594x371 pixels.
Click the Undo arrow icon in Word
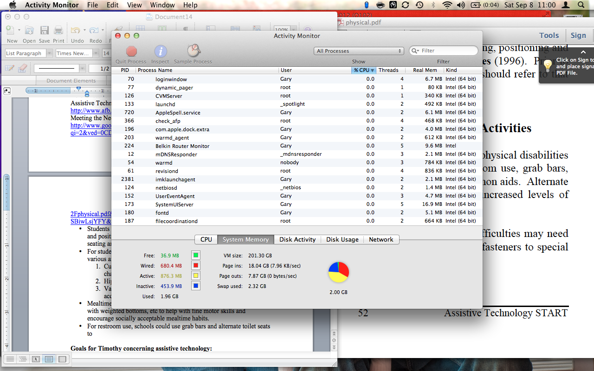[x=75, y=31]
